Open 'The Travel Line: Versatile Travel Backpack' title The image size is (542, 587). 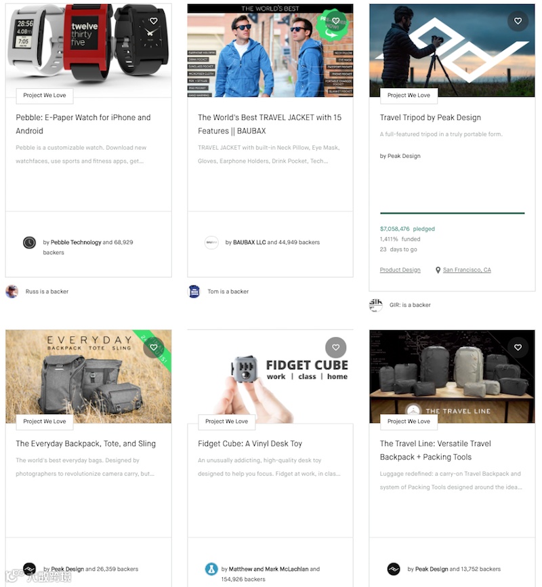tap(436, 450)
